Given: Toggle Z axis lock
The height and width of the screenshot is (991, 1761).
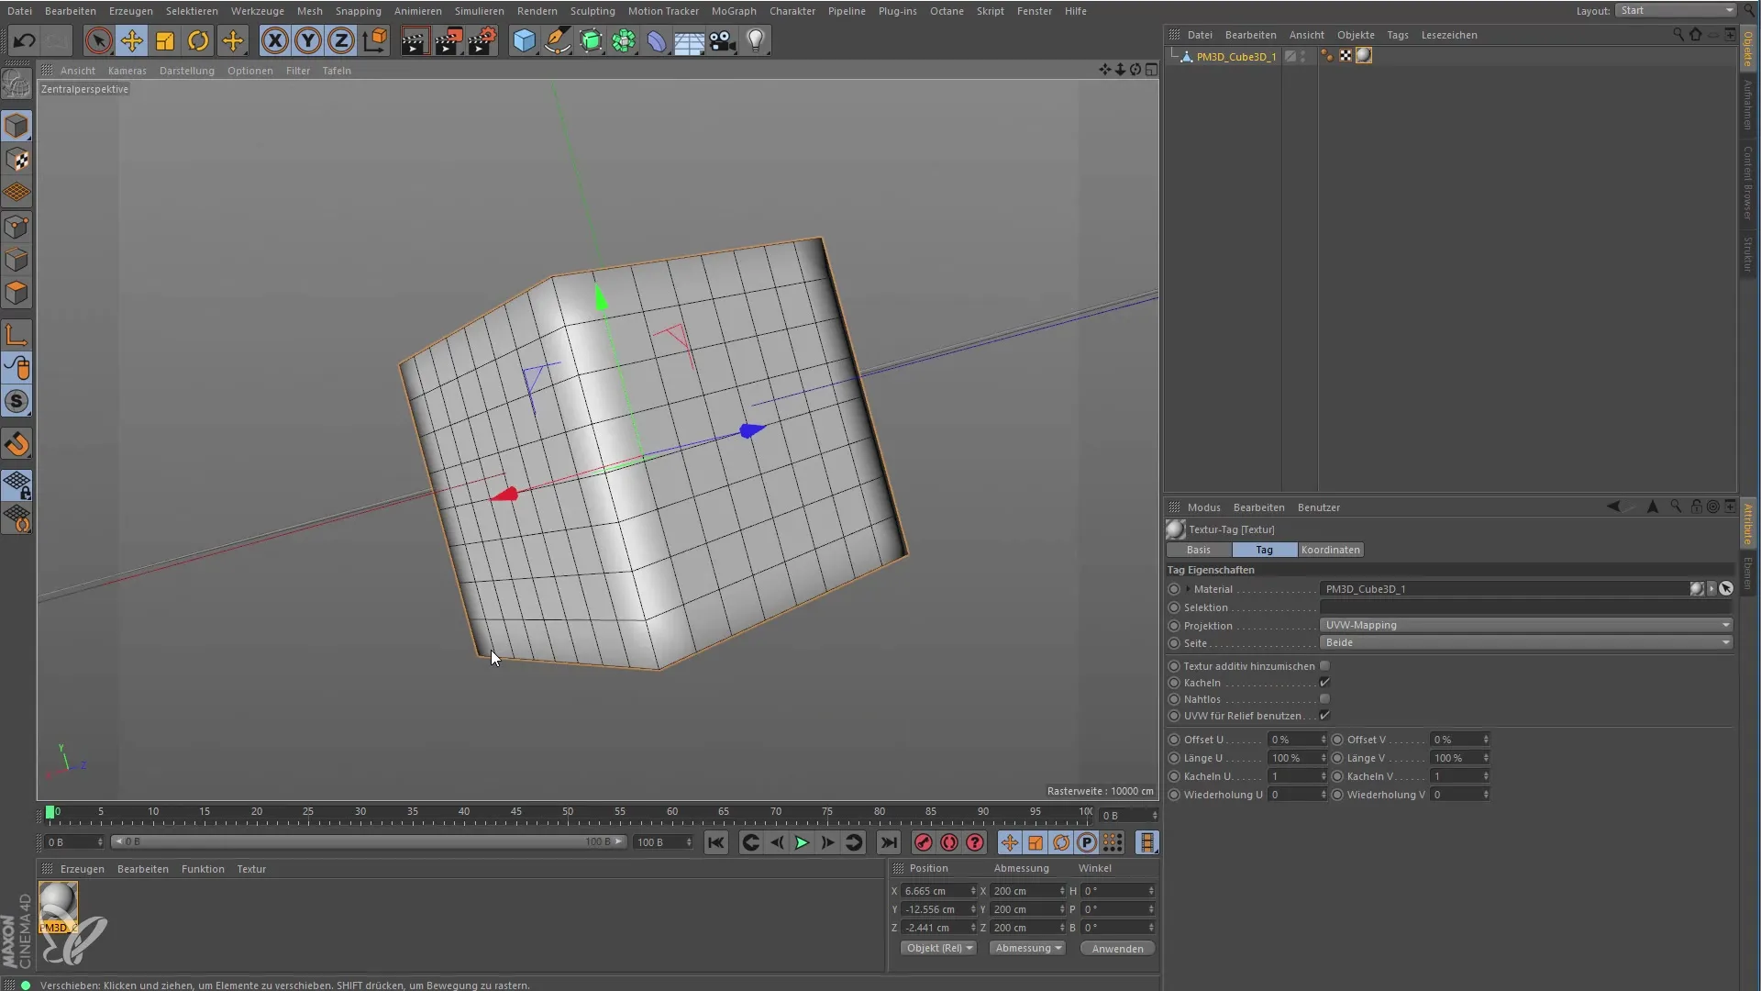Looking at the screenshot, I should (x=341, y=40).
